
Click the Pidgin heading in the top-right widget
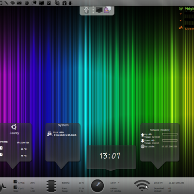[189, 9]
